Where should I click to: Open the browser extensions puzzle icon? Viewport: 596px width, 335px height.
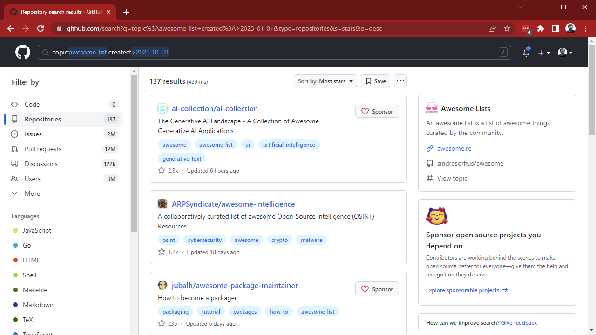pos(541,28)
